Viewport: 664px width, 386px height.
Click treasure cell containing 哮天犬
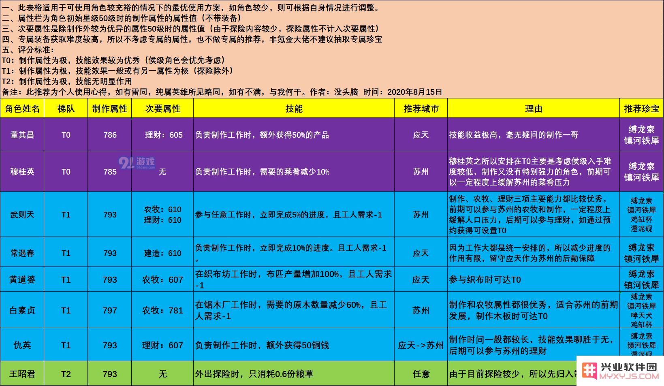[x=642, y=310]
